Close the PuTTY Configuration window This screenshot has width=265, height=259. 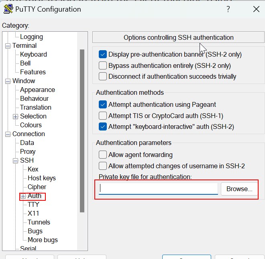[256, 9]
